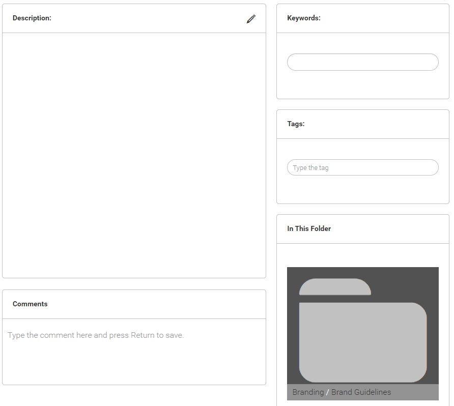Open the Brand Guidelines folder link
The height and width of the screenshot is (406, 454).
pyautogui.click(x=361, y=392)
